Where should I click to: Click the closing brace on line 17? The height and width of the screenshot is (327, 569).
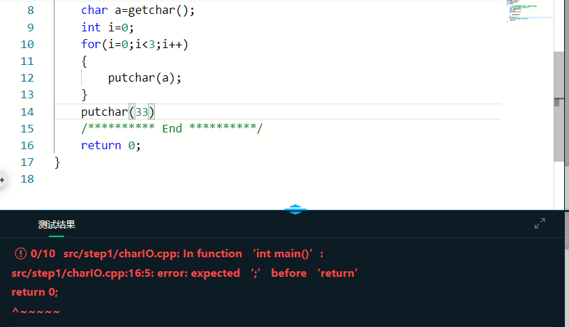click(57, 162)
